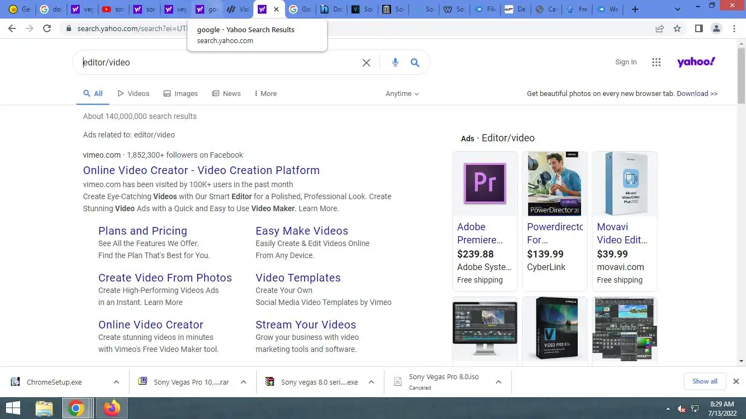Open Stream Your Videos link
Screen dimensions: 746x419
click(306, 325)
